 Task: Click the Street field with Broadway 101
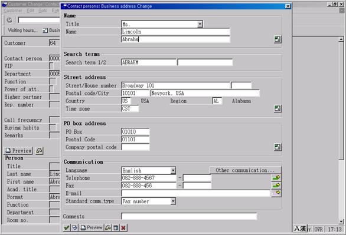[175, 85]
